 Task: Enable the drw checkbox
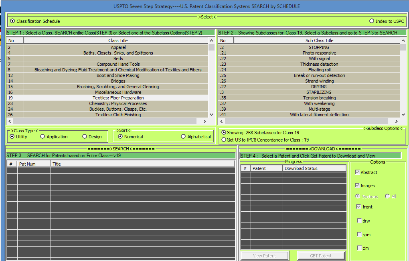(359, 221)
